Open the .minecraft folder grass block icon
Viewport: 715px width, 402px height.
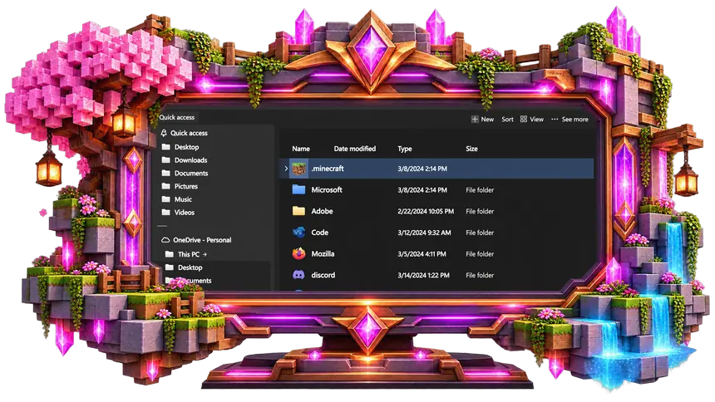pos(299,169)
